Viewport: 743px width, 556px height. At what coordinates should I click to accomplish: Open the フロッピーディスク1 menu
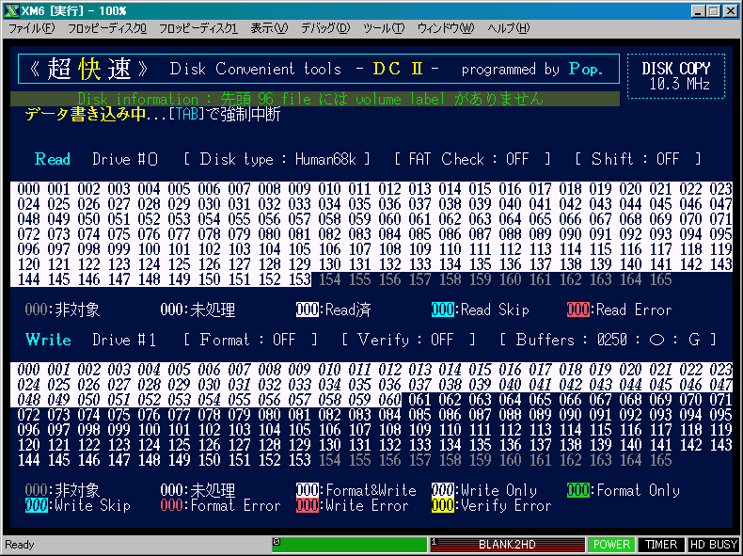(198, 28)
